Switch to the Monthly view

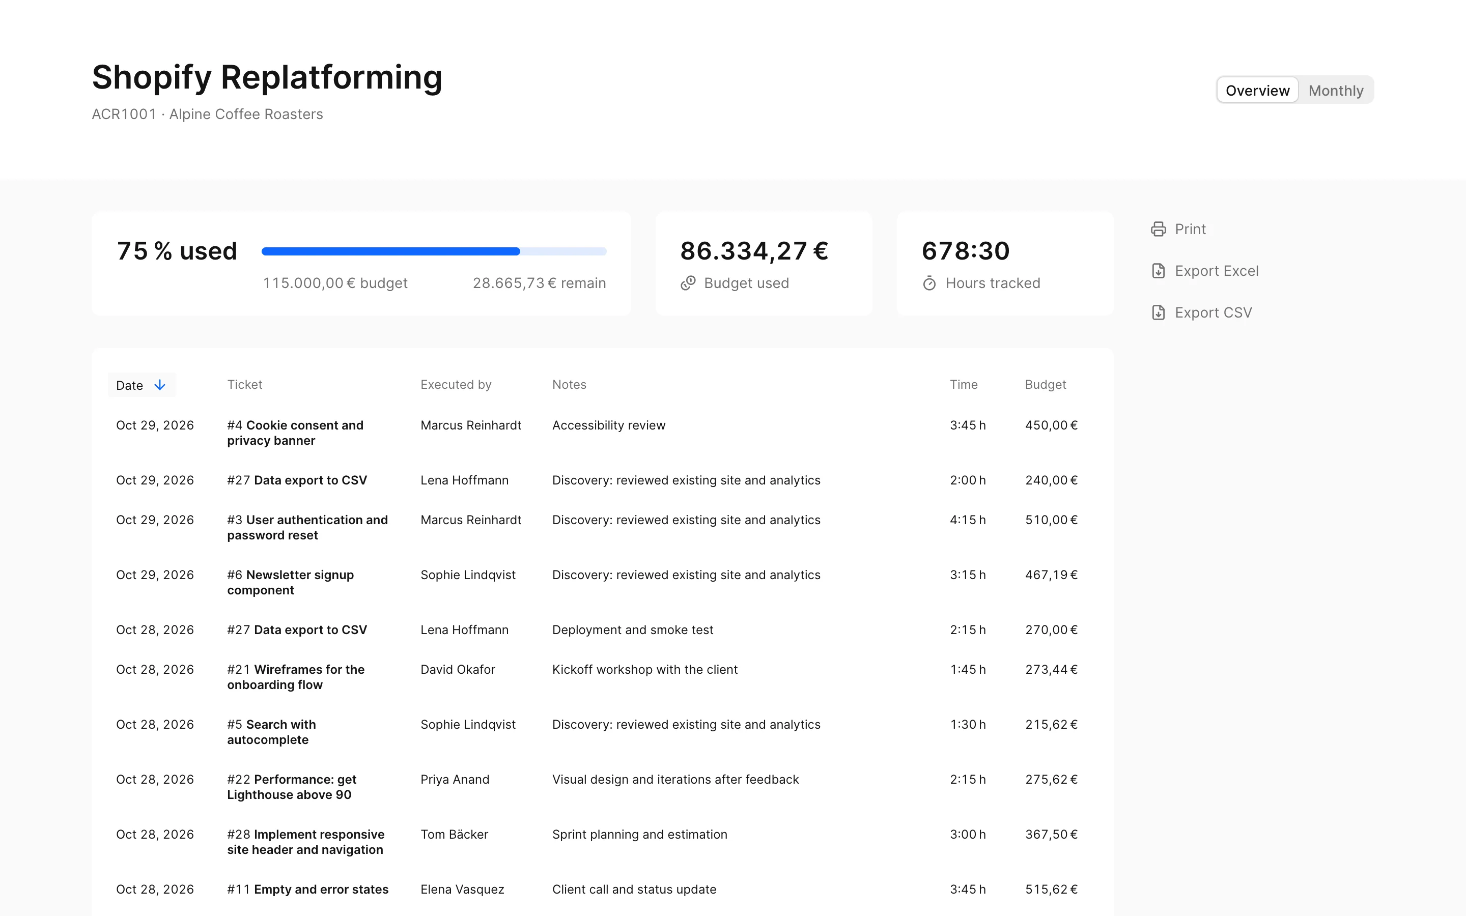click(x=1336, y=90)
